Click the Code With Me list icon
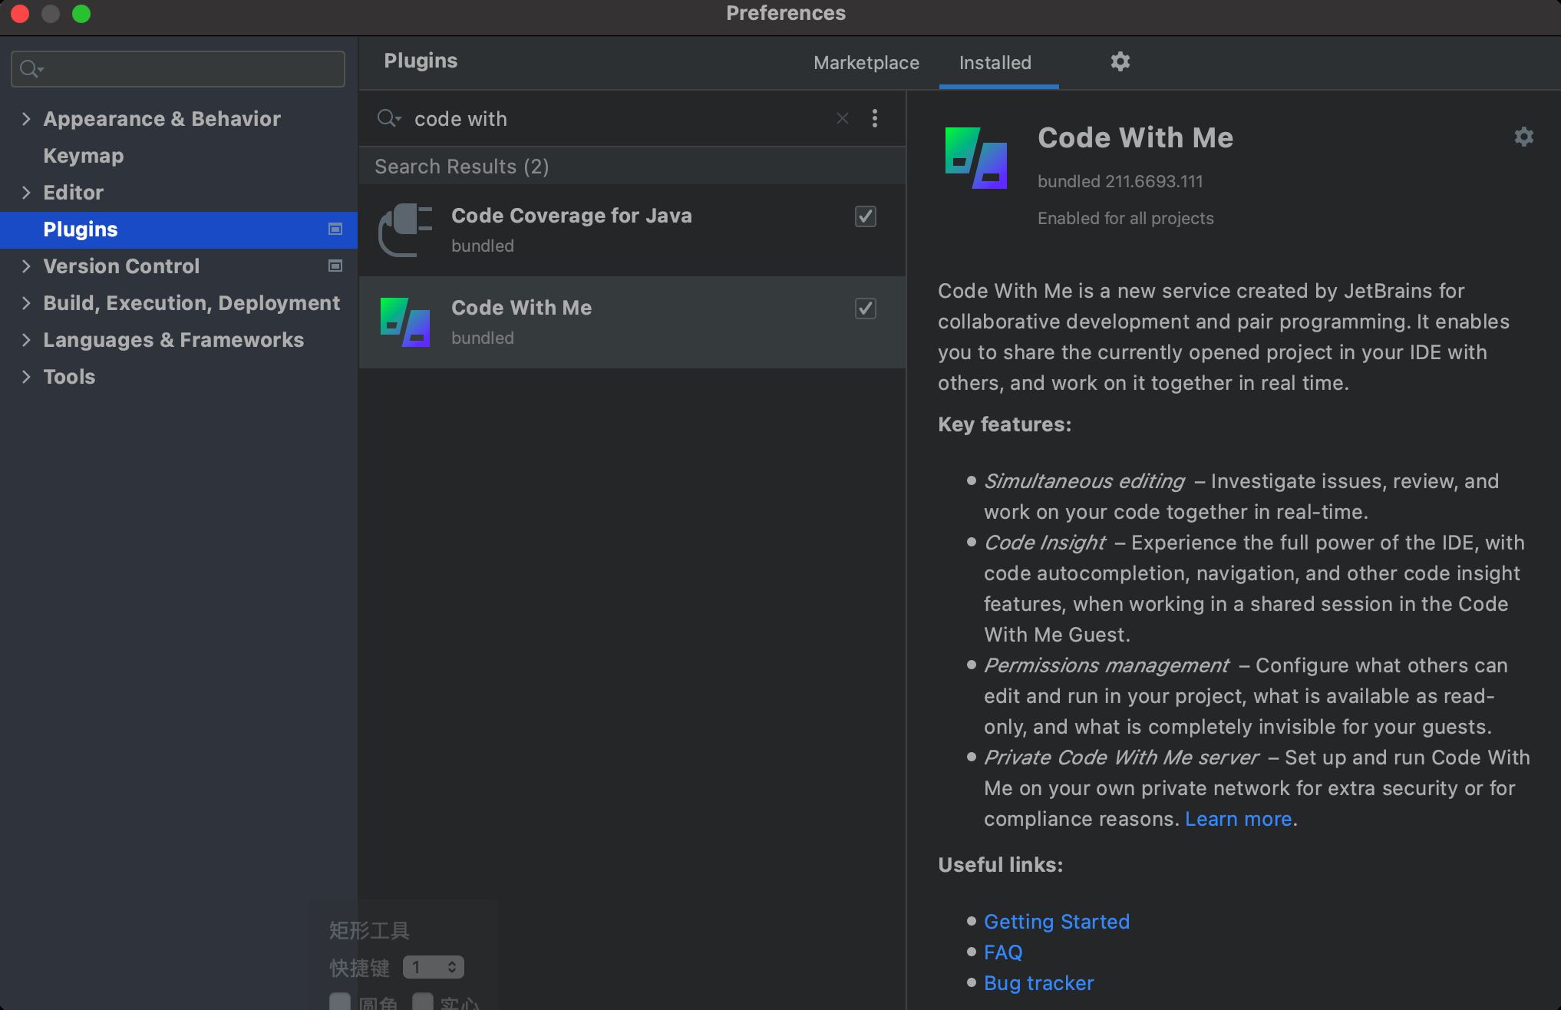 pyautogui.click(x=405, y=322)
